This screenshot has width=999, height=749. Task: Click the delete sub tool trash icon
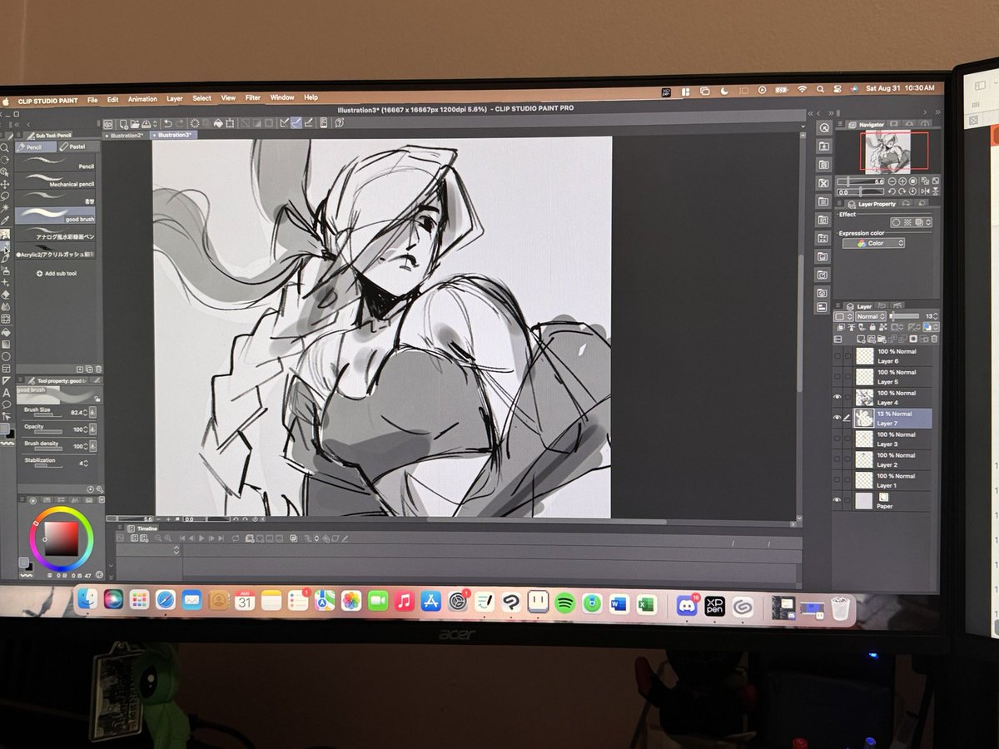98,369
